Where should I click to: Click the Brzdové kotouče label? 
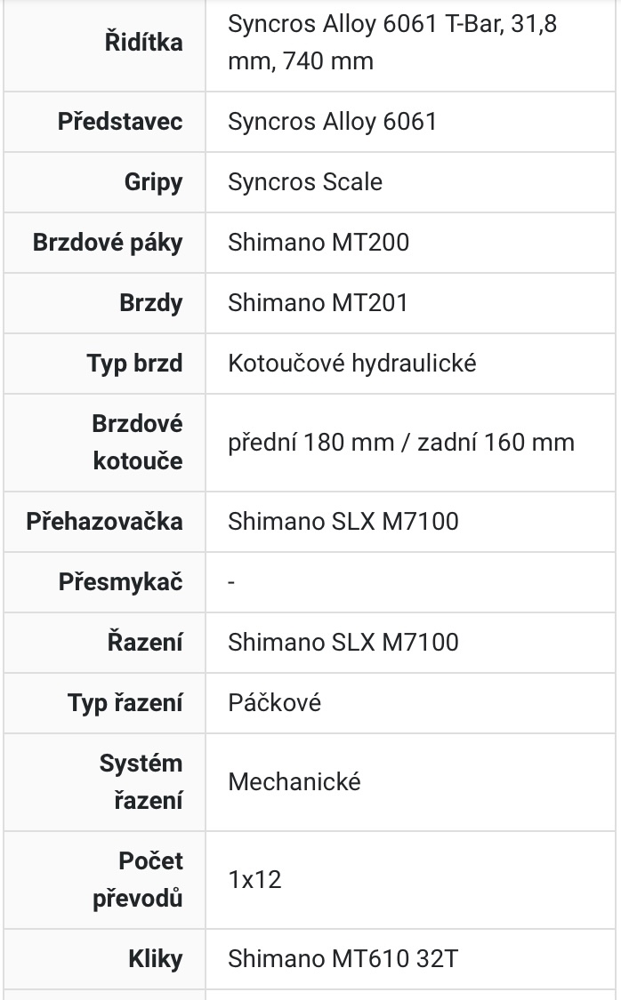(x=137, y=442)
